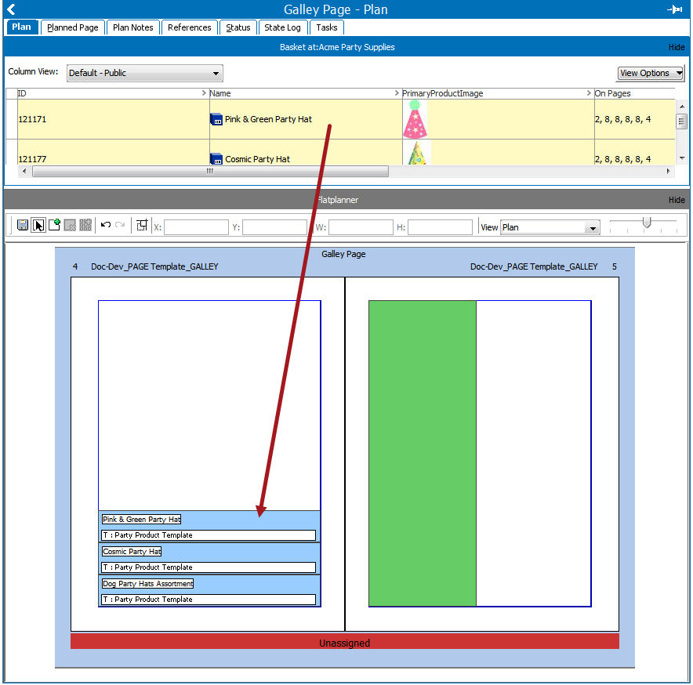Click the Pink & Green Party Hat product icon

point(216,119)
